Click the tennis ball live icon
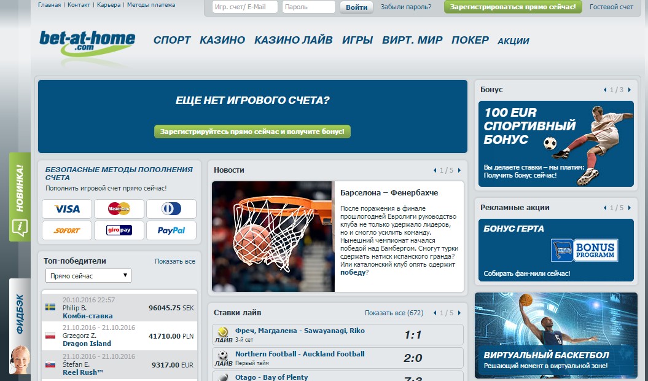The image size is (648, 381). [223, 332]
